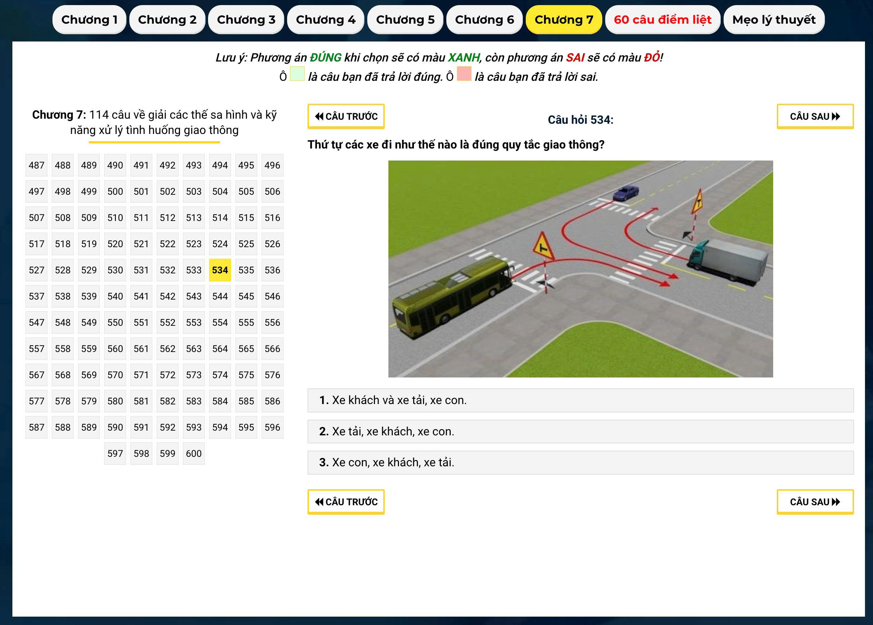The height and width of the screenshot is (625, 873).
Task: Click the green correct-answer legend swatch
Action: tap(297, 74)
